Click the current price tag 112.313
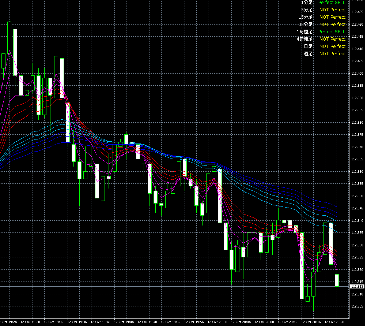Screen dimensions: 367x328 point(357,286)
